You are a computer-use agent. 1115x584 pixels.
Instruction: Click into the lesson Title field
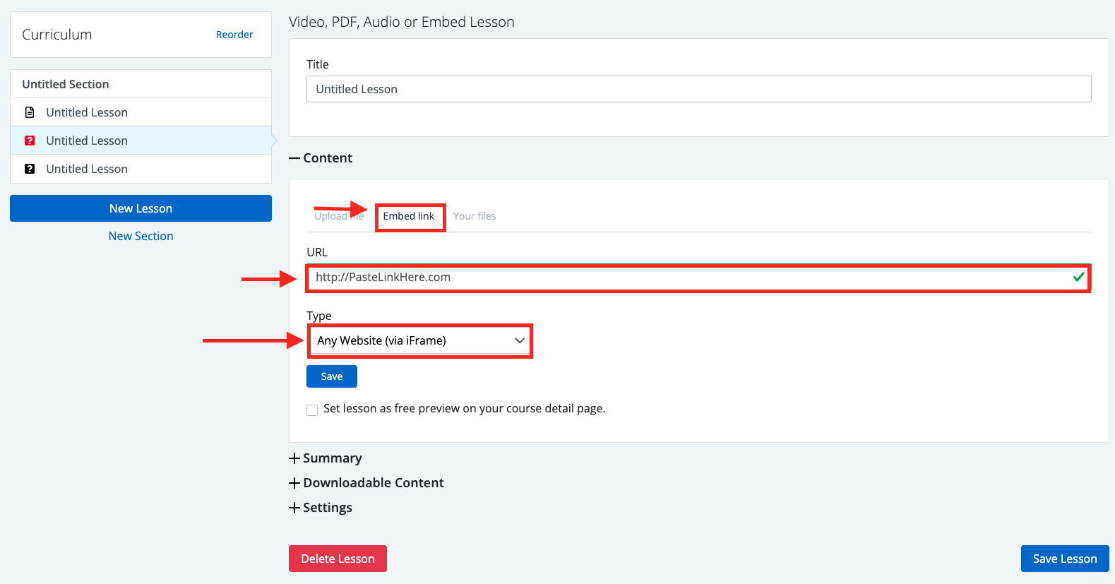coord(698,89)
